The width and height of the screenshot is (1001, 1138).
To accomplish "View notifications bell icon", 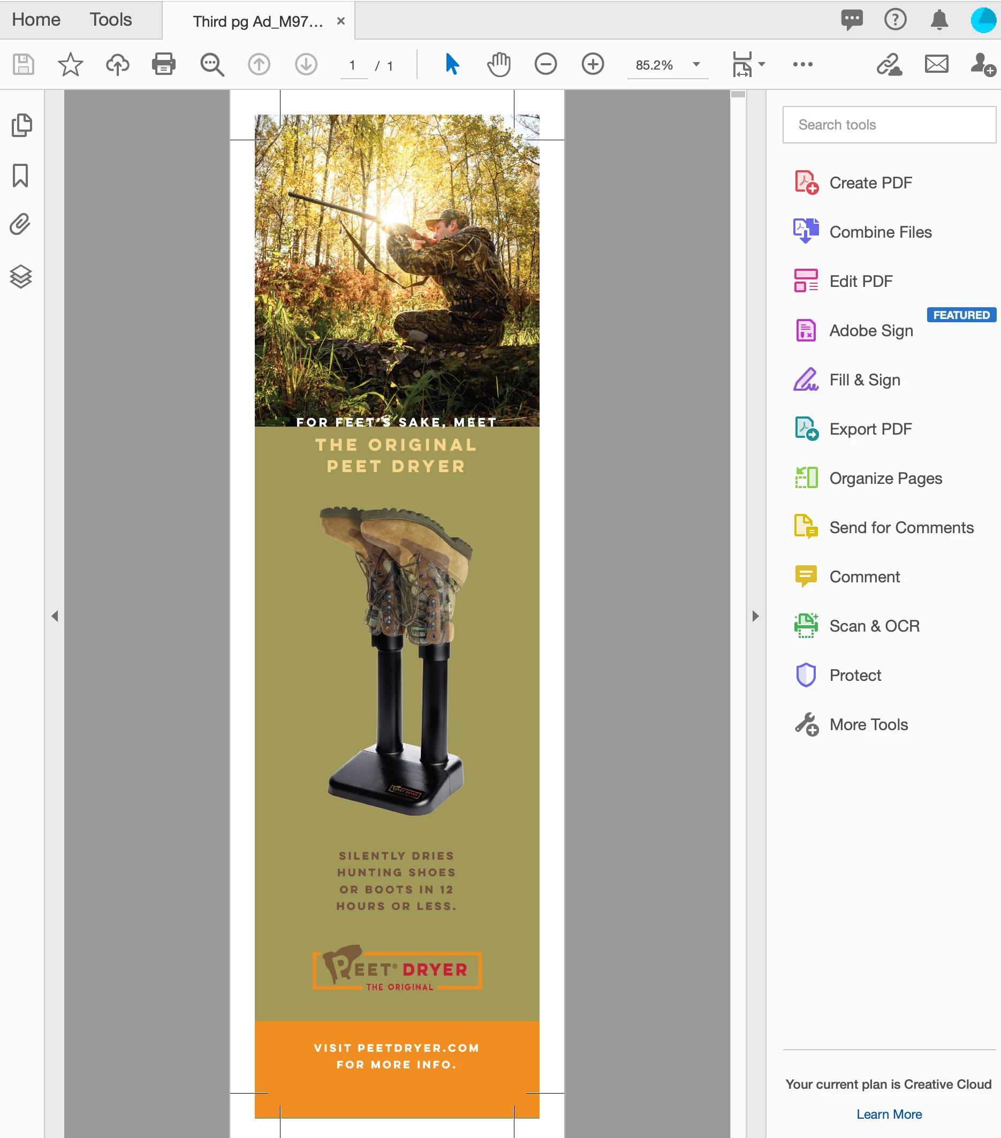I will 940,20.
